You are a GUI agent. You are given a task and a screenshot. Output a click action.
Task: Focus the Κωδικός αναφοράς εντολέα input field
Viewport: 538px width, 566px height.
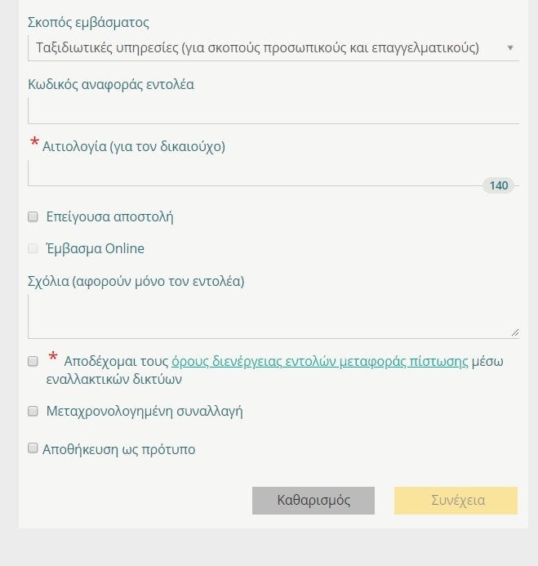[x=273, y=110]
